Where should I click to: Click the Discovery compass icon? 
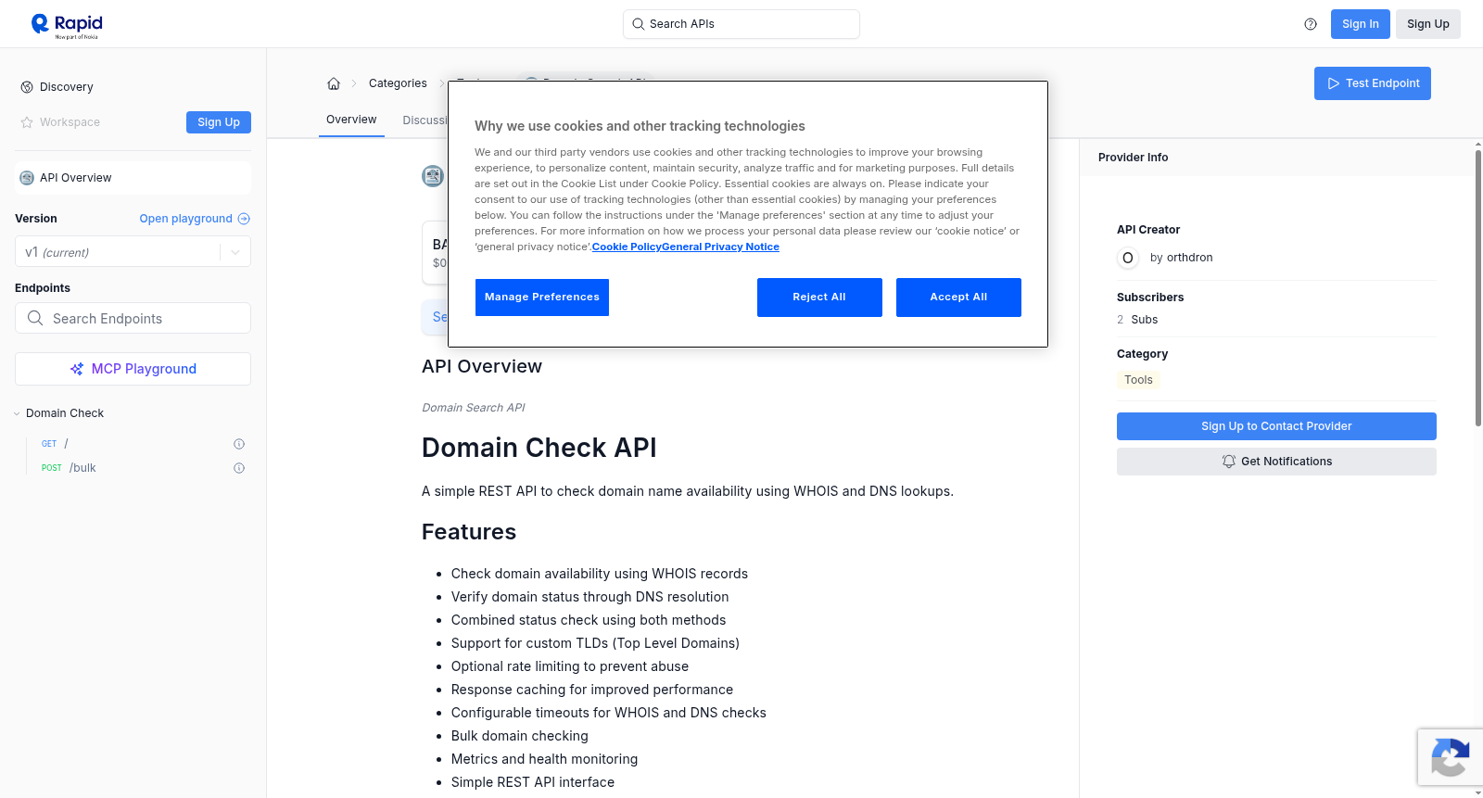27,87
